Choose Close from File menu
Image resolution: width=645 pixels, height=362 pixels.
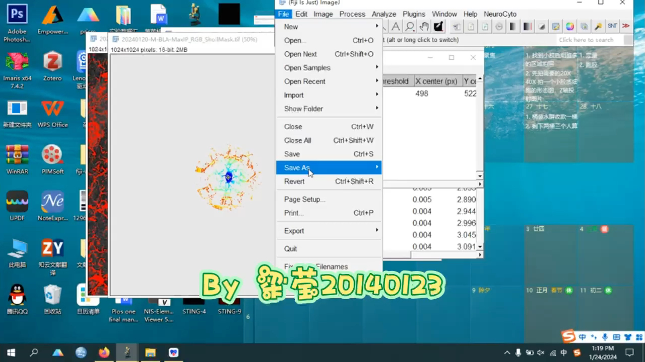coord(329,126)
